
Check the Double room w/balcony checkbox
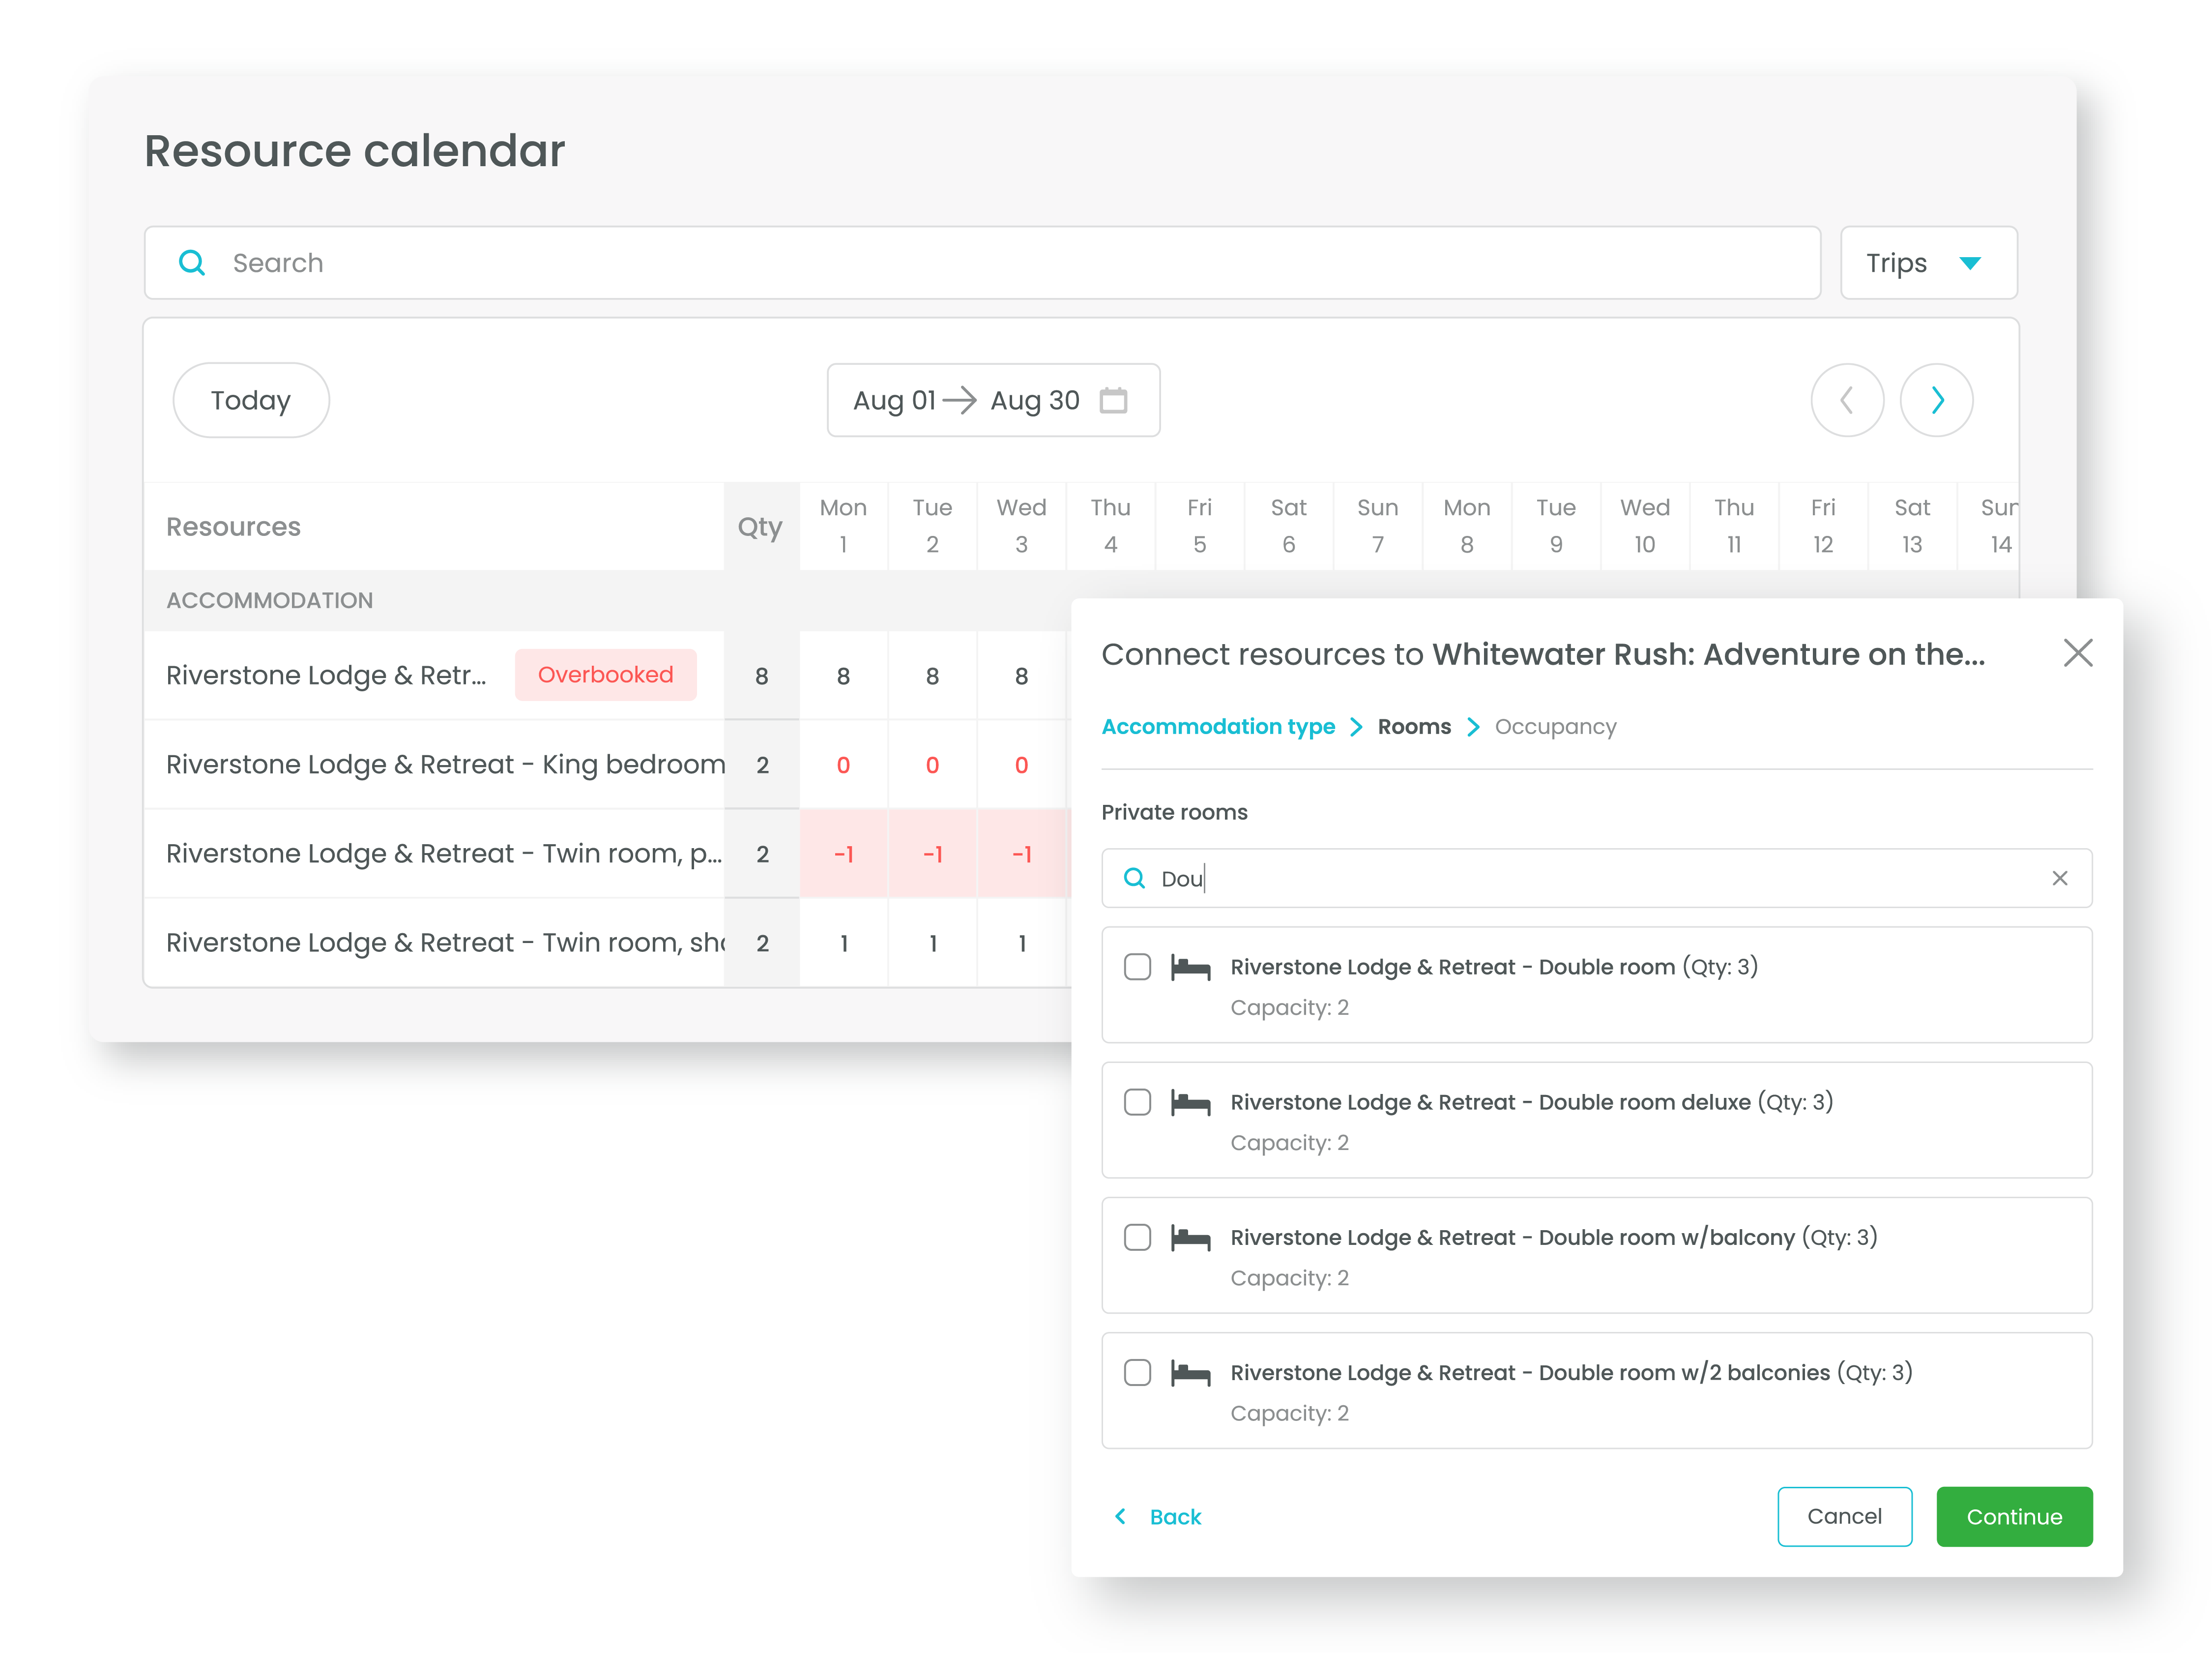tap(1137, 1237)
